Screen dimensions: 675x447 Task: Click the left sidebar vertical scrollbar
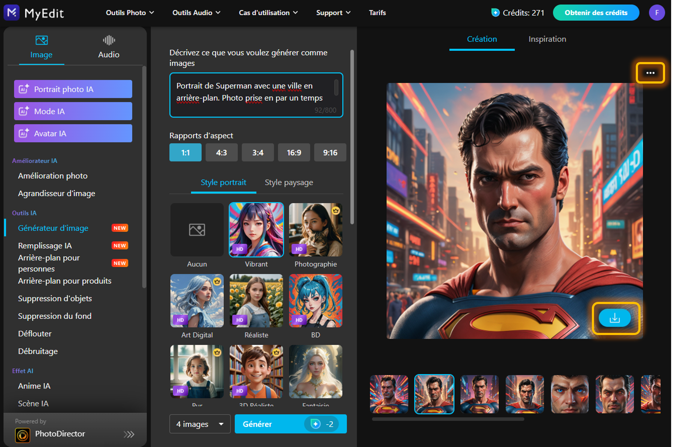[144, 177]
